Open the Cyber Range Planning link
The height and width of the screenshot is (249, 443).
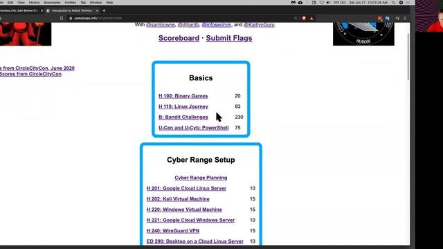(x=201, y=178)
